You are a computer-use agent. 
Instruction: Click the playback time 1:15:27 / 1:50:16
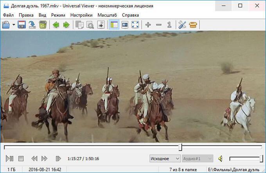click(83, 159)
